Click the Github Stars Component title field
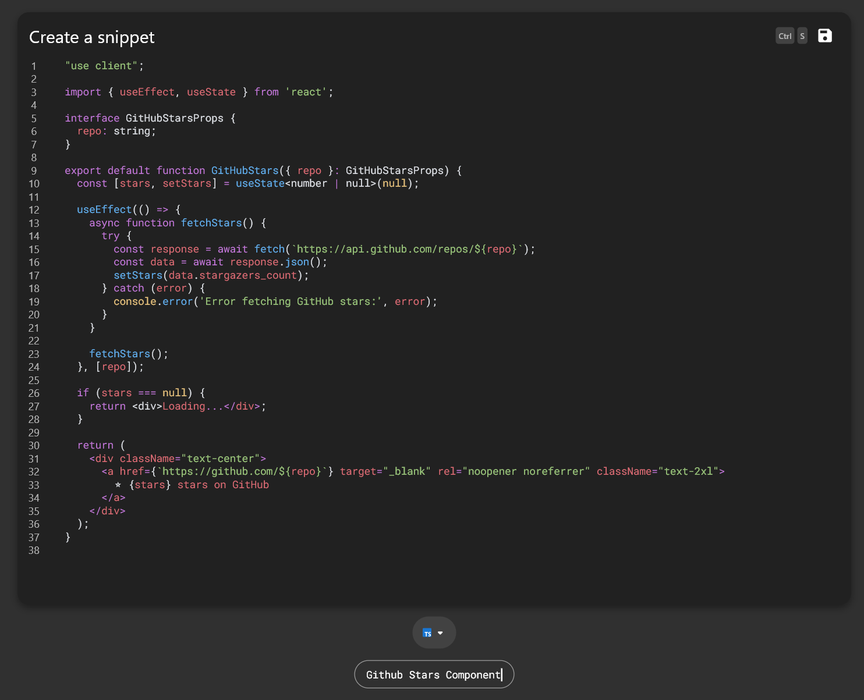 tap(433, 674)
